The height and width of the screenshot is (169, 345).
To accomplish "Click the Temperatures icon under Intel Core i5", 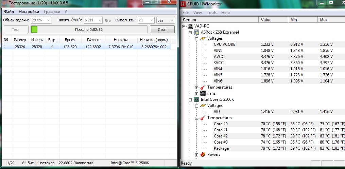I will [x=203, y=118].
